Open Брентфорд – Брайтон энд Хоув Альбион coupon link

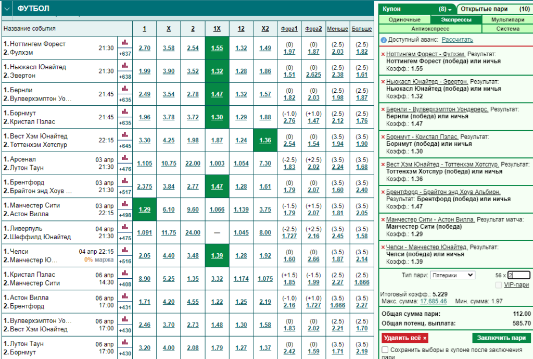(443, 192)
